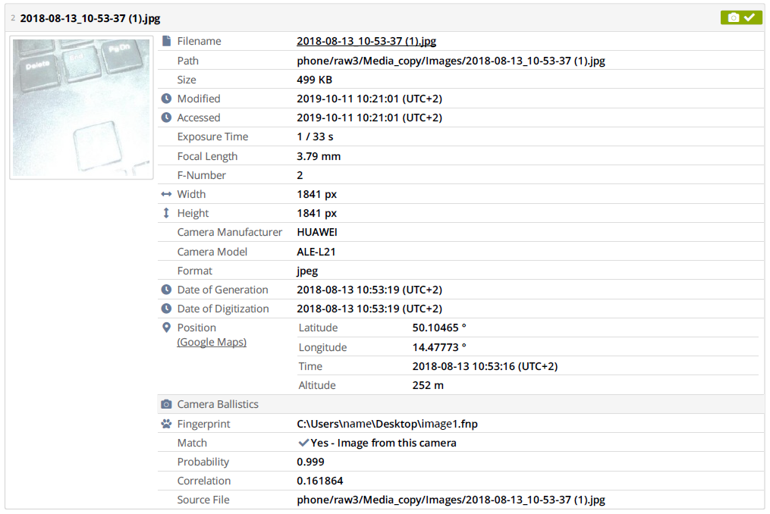770x514 pixels.
Task: Click the green camera verification badge
Action: (740, 17)
